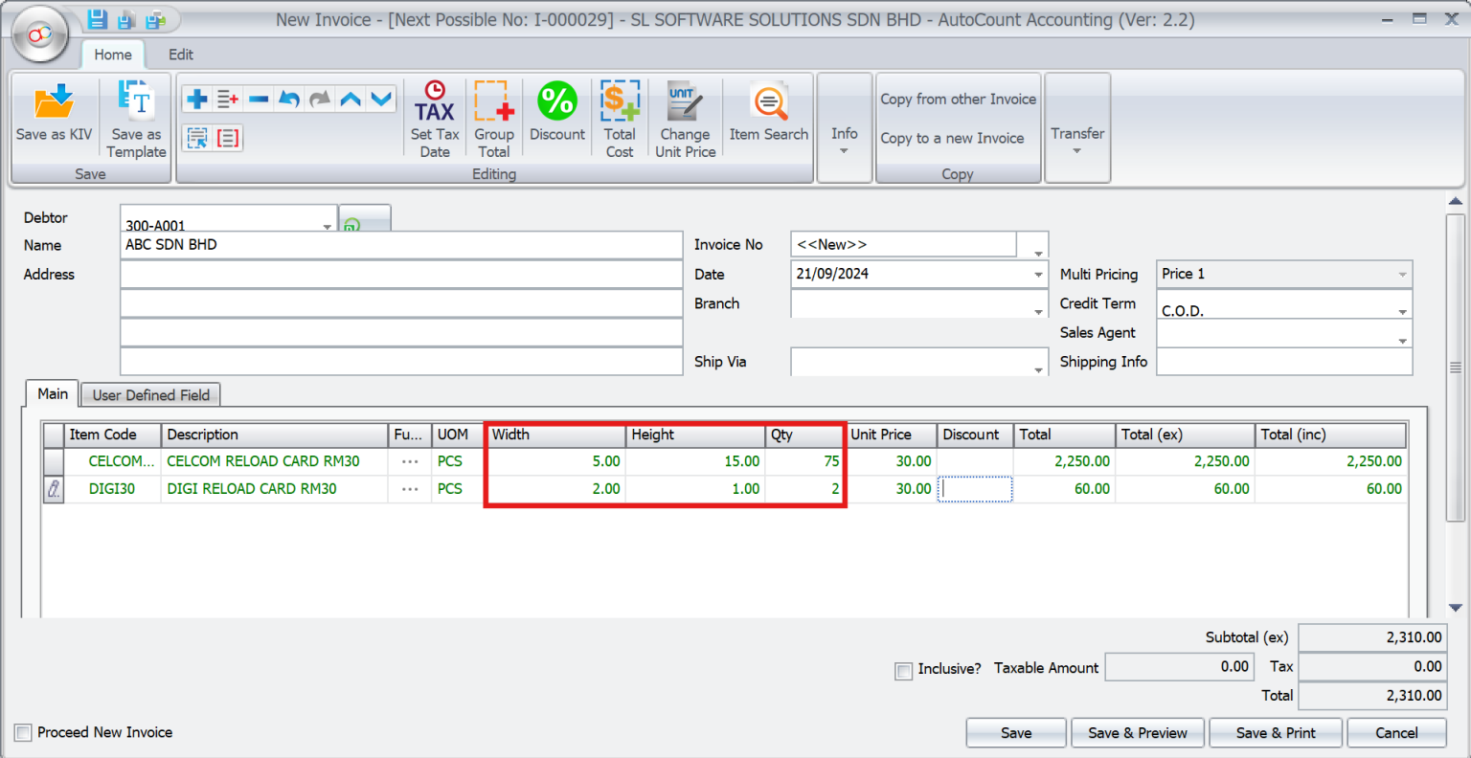Click the Shipping Info input field

click(x=1284, y=362)
